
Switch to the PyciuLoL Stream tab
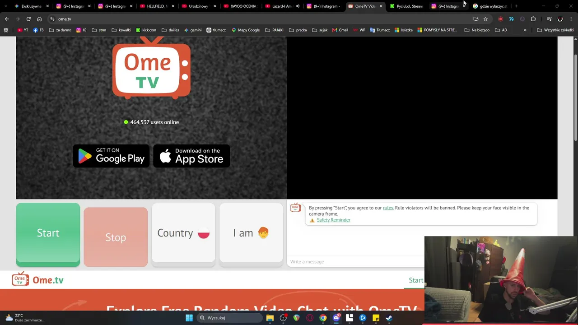click(x=406, y=6)
